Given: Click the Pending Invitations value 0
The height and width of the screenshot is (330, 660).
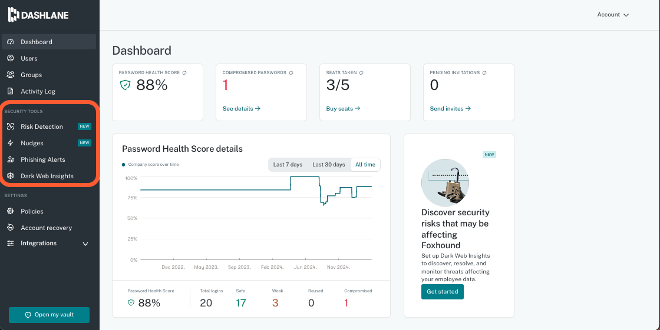Looking at the screenshot, I should point(434,85).
